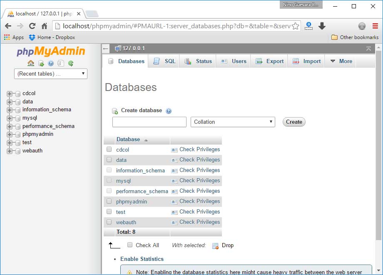
Task: Tick the cdcol database checkbox
Action: coord(109,149)
